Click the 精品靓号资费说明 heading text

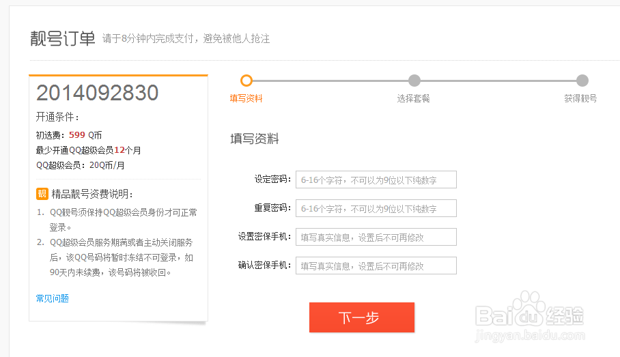92,194
